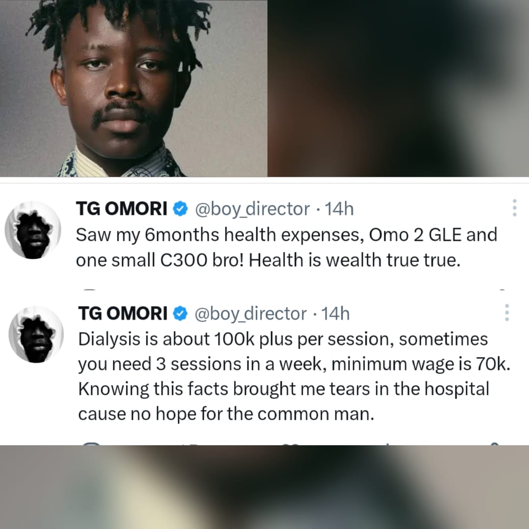Click the 14h timestamp on the health expenses tweet
The width and height of the screenshot is (529, 529).
pyautogui.click(x=339, y=209)
